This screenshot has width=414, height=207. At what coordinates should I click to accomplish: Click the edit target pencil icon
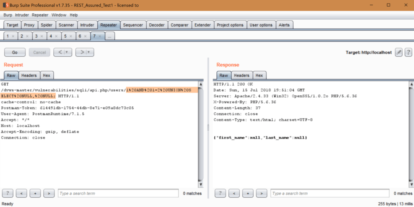coord(399,52)
